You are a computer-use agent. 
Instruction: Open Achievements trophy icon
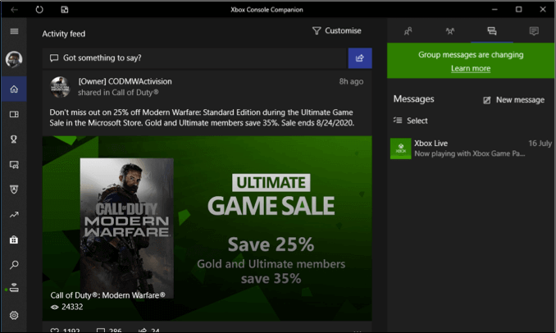tap(14, 139)
